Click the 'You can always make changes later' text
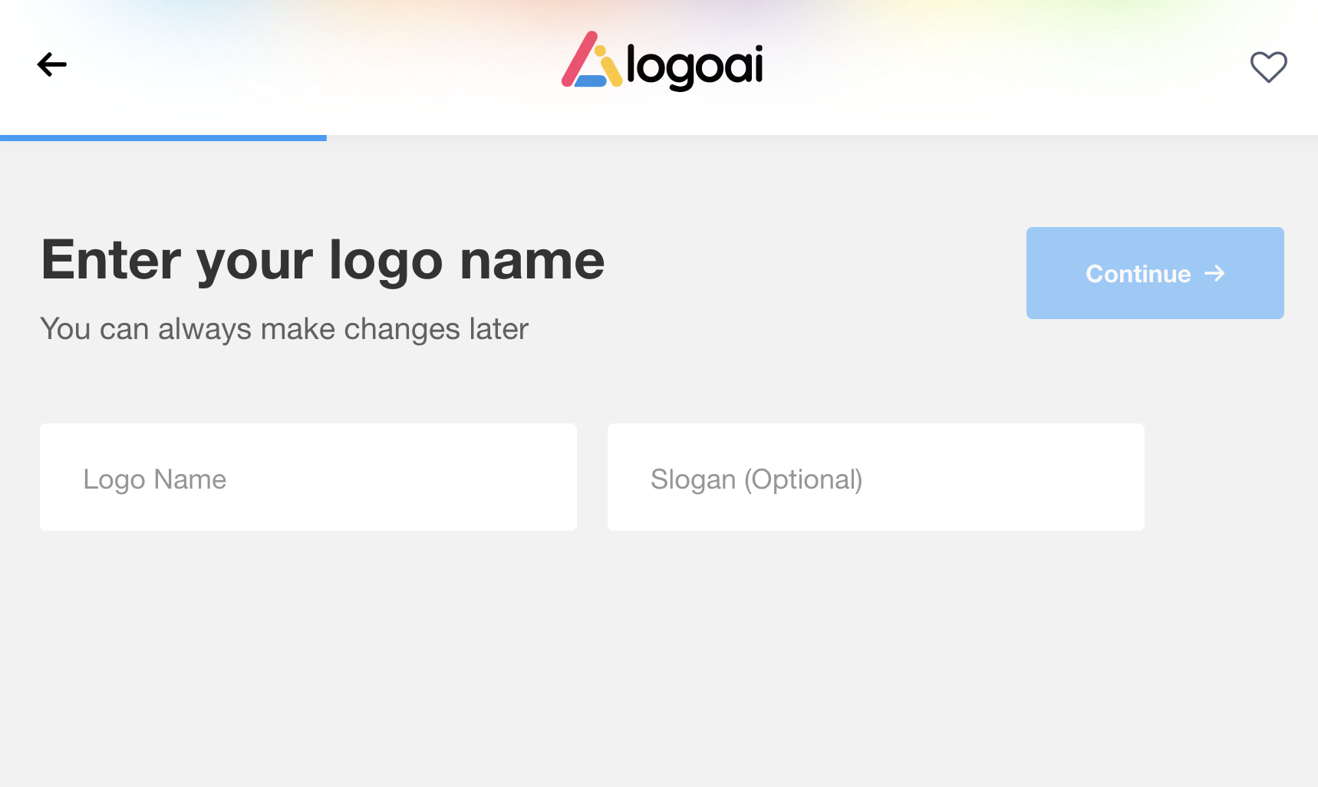This screenshot has height=787, width=1318. (285, 329)
